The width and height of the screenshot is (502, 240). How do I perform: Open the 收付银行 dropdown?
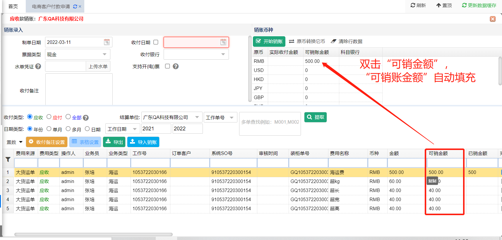click(223, 54)
